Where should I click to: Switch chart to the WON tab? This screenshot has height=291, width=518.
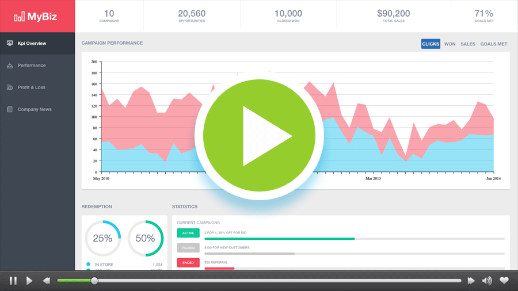coord(450,44)
